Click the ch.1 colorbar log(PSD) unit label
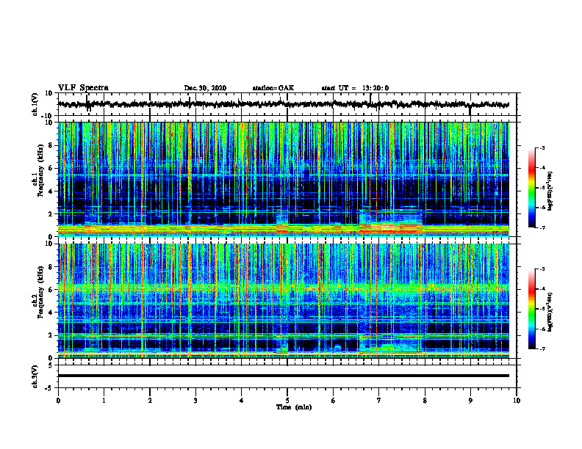The image size is (582, 449). [x=550, y=191]
